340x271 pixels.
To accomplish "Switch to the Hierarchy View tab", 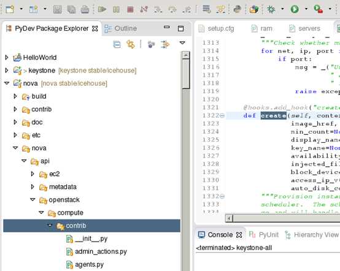I will point(311,235).
